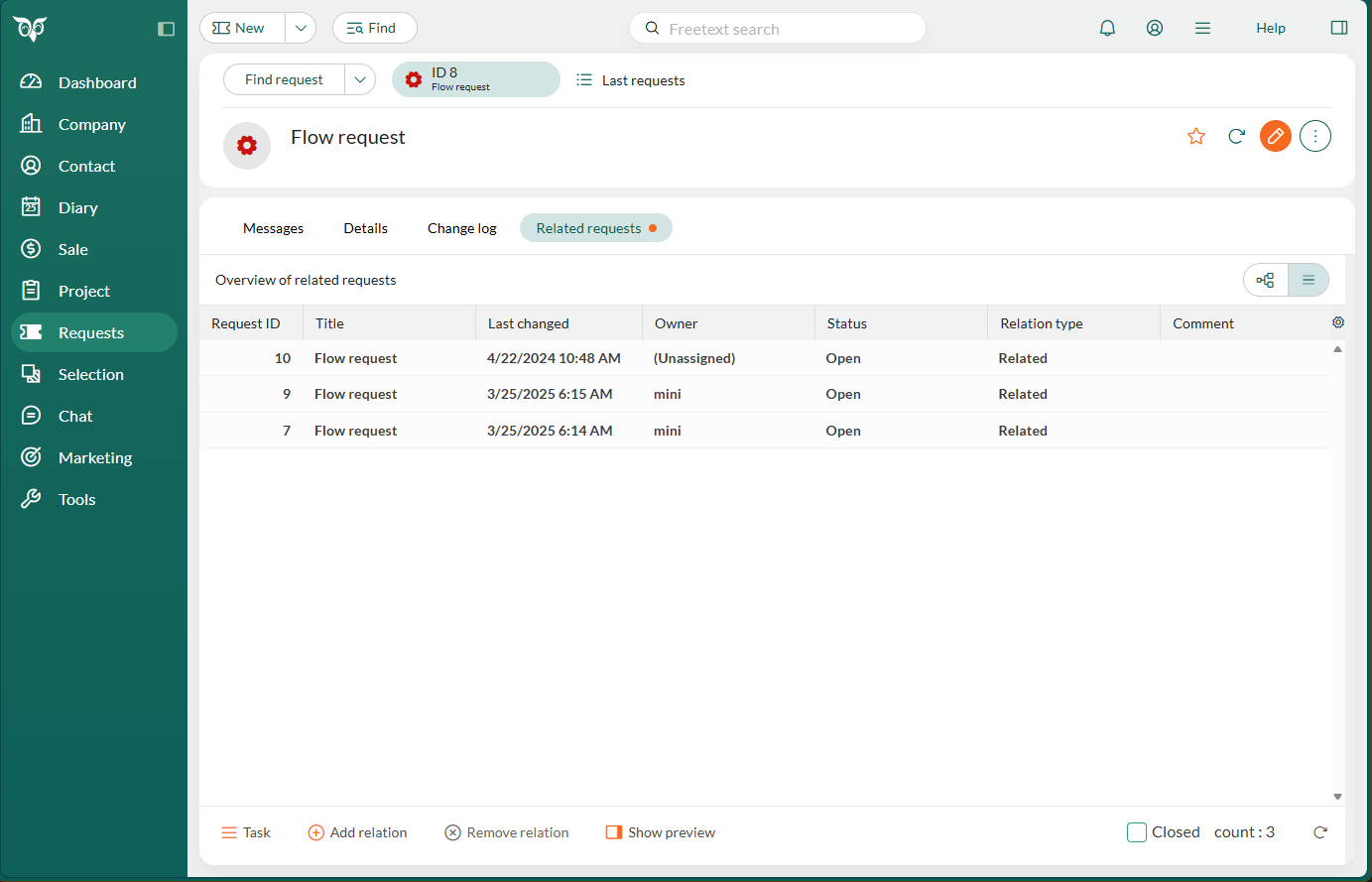Viewport: 1372px width, 882px height.
Task: Open the notifications bell
Action: (1107, 28)
